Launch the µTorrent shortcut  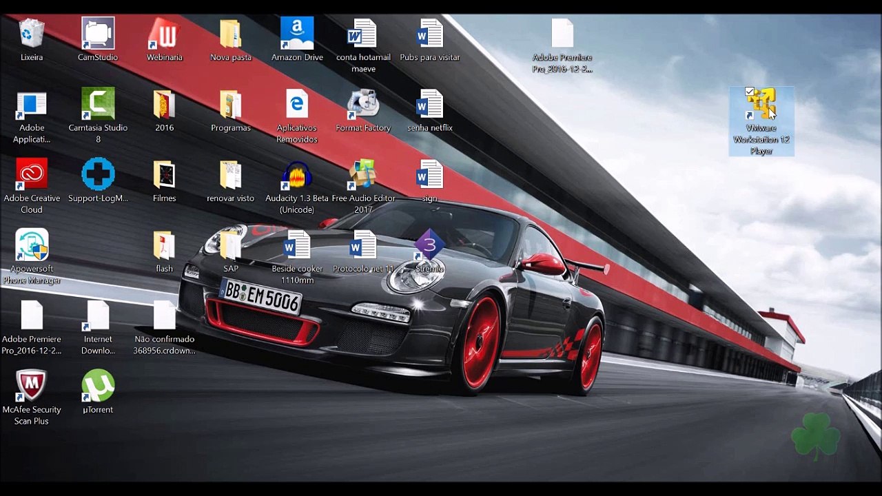98,386
